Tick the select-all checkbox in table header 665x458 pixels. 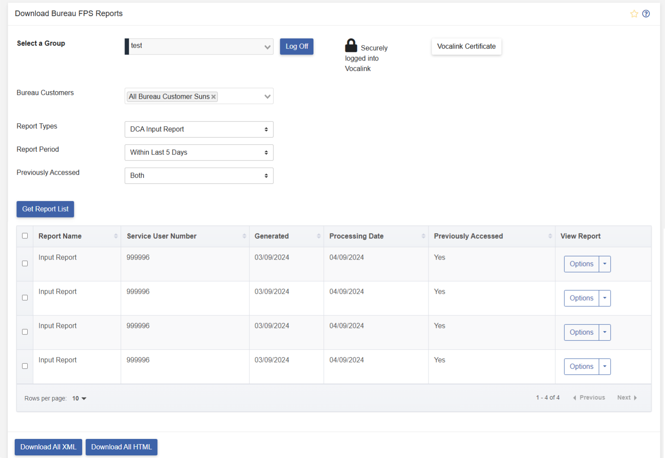click(25, 236)
